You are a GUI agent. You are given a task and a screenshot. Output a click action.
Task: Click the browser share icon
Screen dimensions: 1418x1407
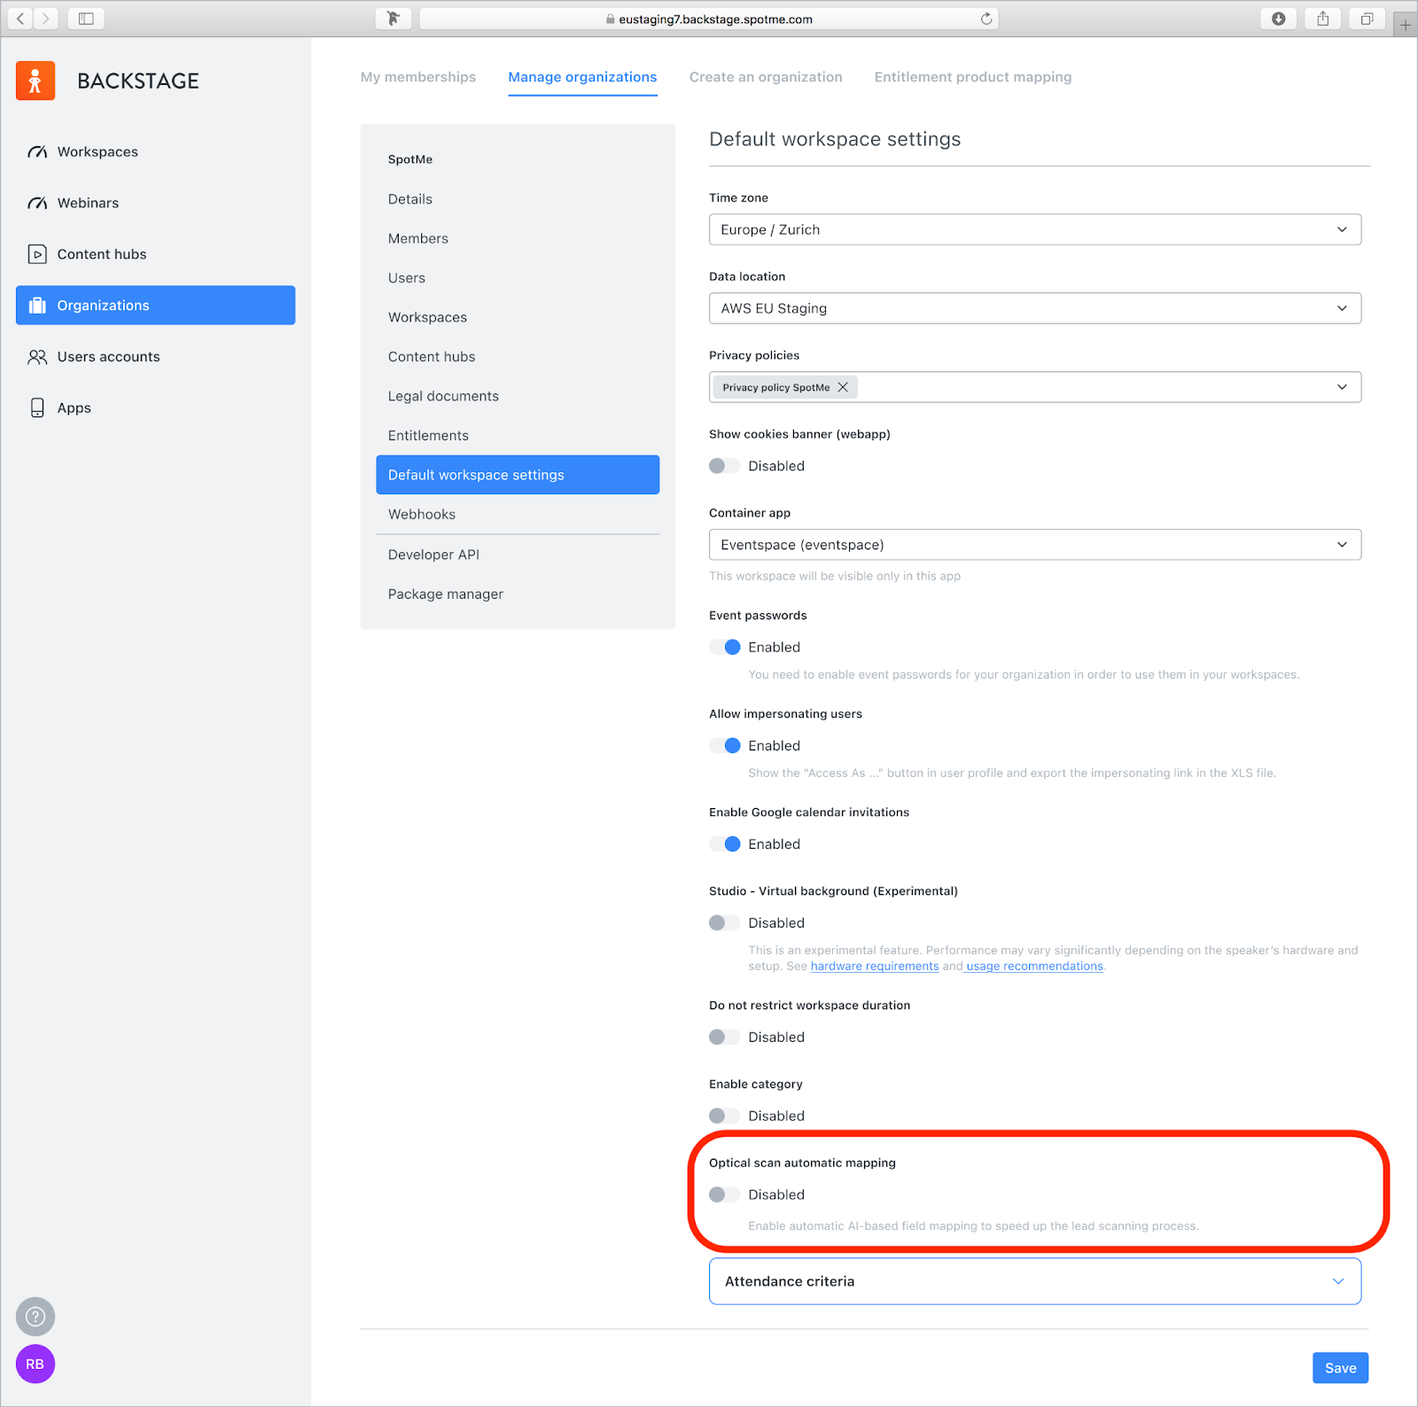[1323, 19]
